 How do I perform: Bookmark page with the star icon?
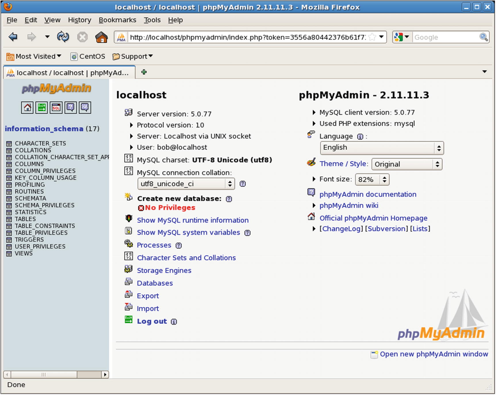click(x=372, y=37)
